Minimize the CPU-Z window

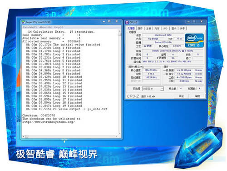point(188,22)
